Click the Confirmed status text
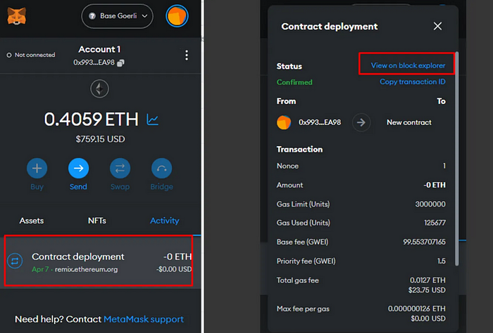493x333 pixels. (294, 82)
